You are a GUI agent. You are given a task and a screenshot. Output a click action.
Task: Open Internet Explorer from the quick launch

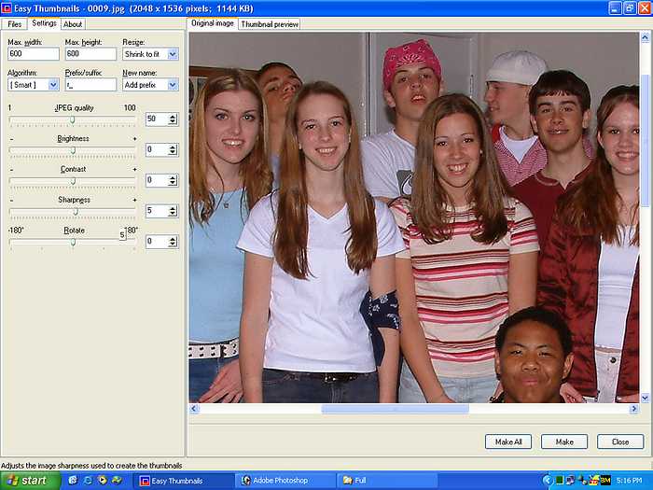pyautogui.click(x=87, y=481)
